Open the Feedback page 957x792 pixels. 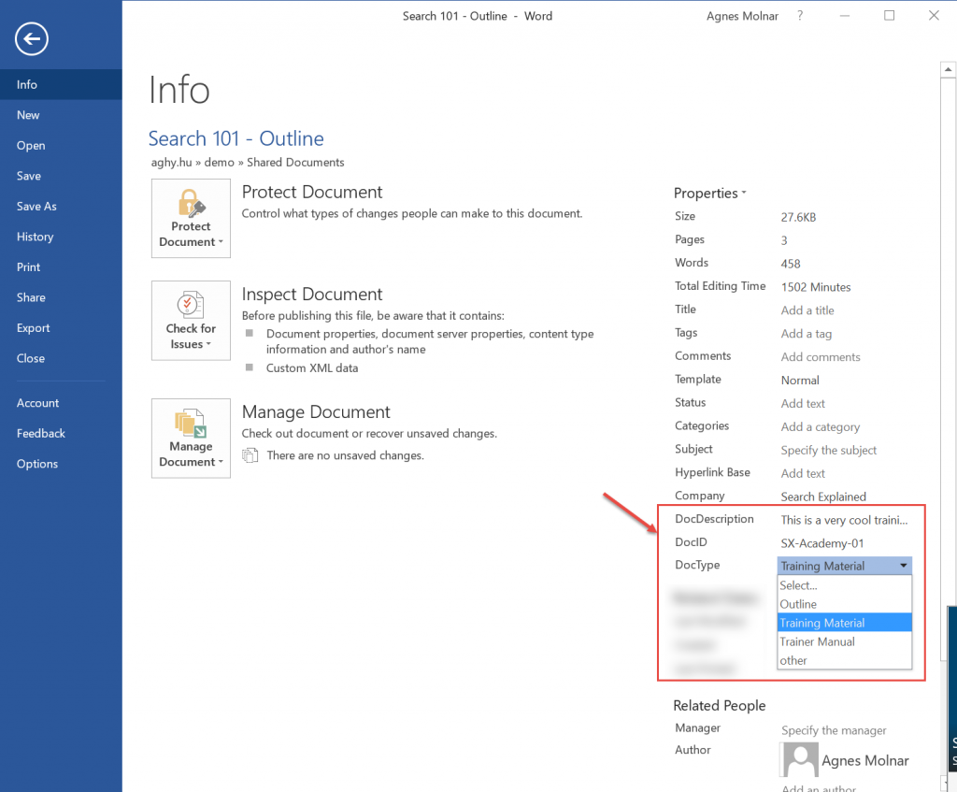point(61,434)
